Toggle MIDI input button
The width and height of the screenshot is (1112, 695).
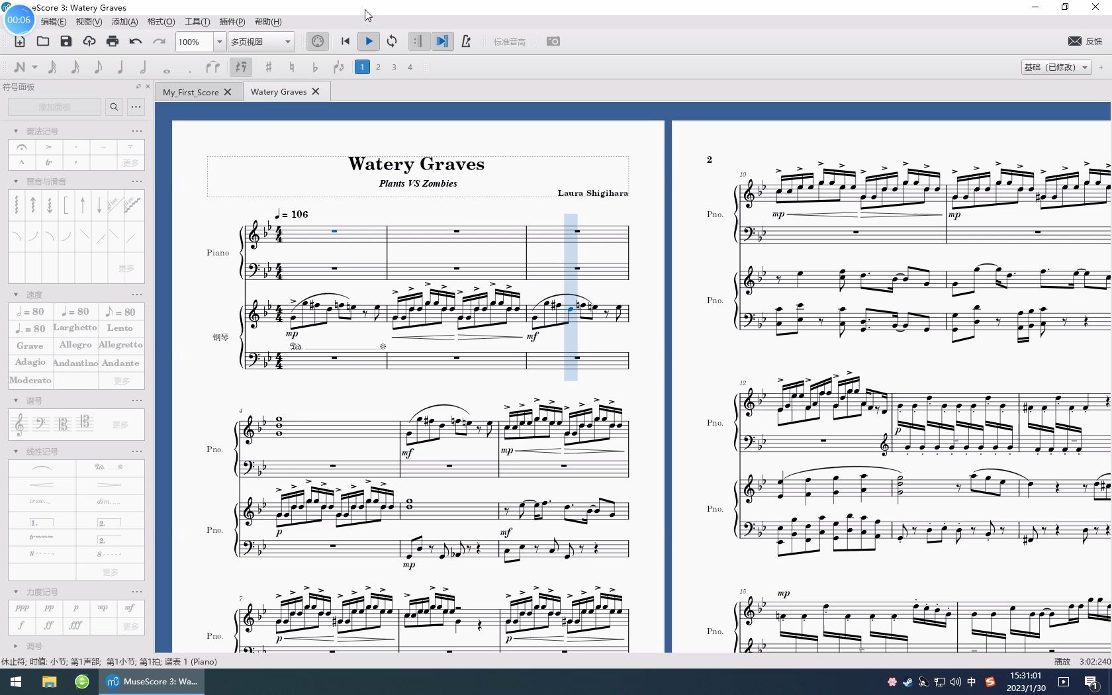pyautogui.click(x=318, y=42)
